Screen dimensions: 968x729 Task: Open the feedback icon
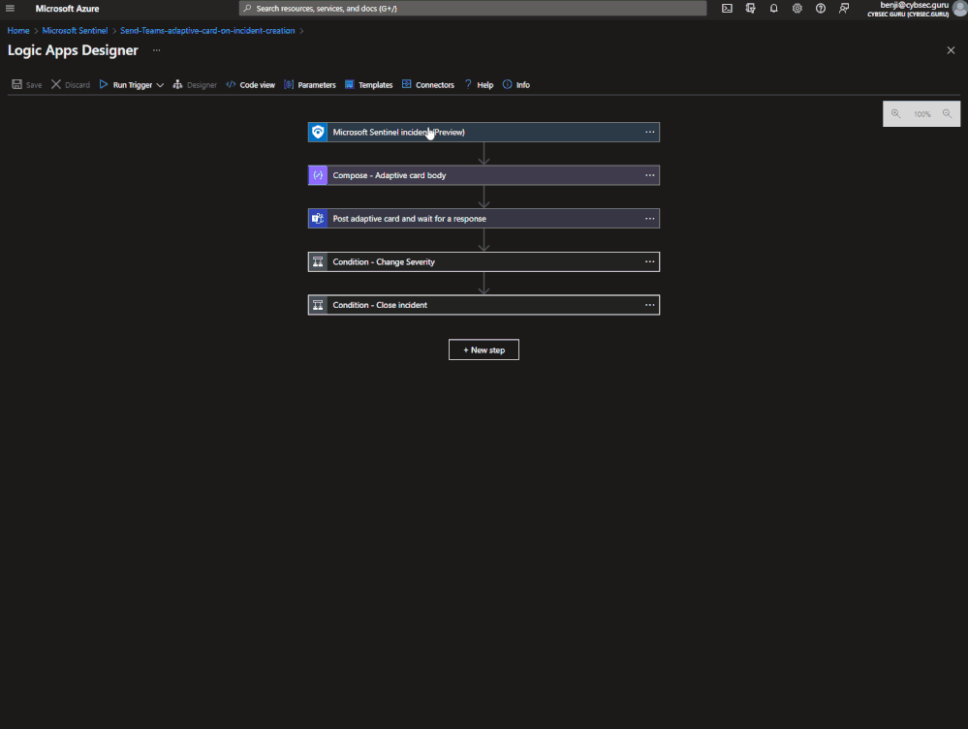pos(844,9)
